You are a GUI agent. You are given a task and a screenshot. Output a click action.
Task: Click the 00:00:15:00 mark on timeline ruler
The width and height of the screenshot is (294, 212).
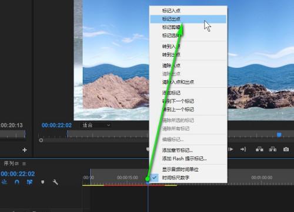[128, 177]
